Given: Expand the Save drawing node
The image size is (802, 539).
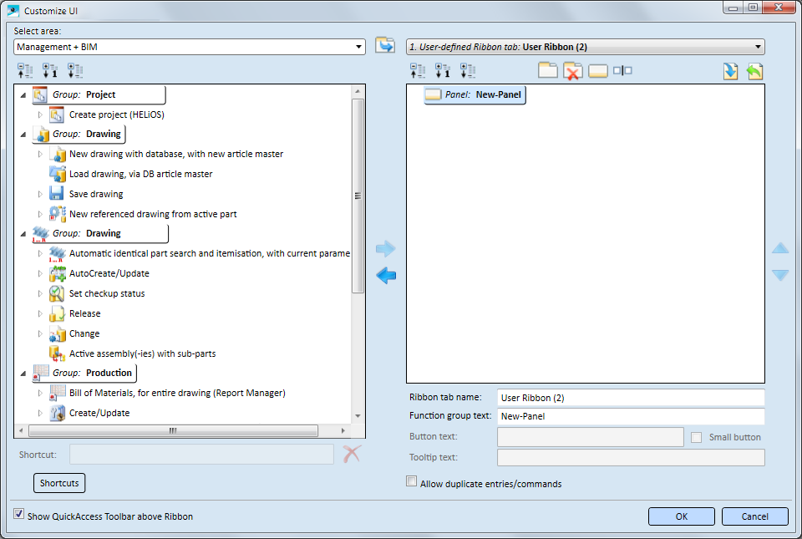Looking at the screenshot, I should click(x=40, y=194).
